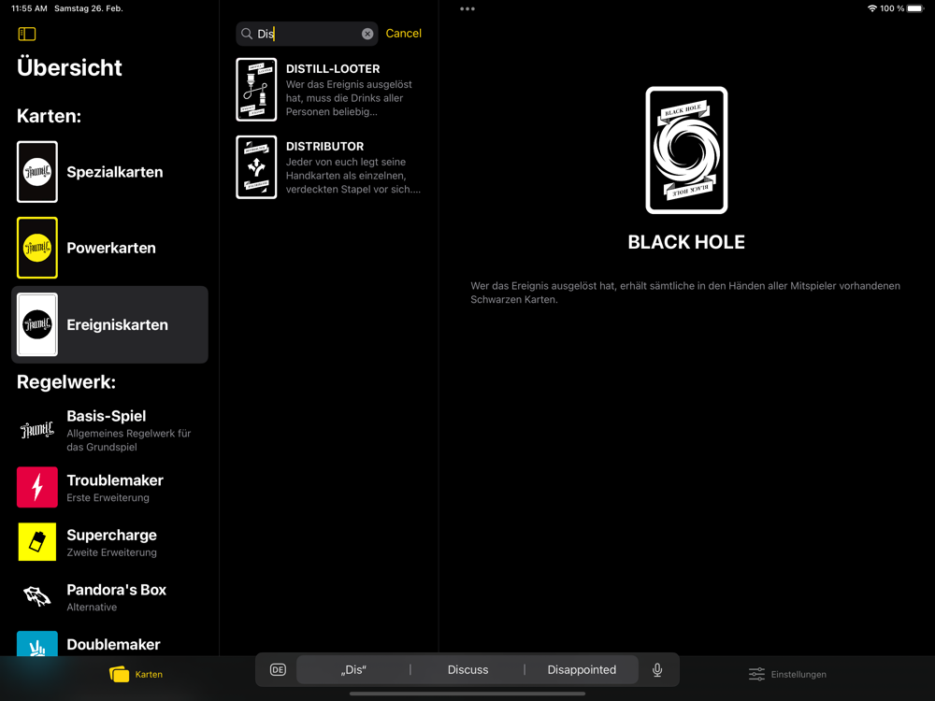Screen dimensions: 935x701
Task: Focus the search field containing Dis
Action: click(307, 34)
